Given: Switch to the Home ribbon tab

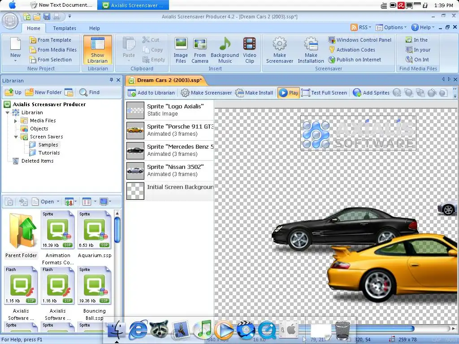Looking at the screenshot, I should pyautogui.click(x=34, y=28).
